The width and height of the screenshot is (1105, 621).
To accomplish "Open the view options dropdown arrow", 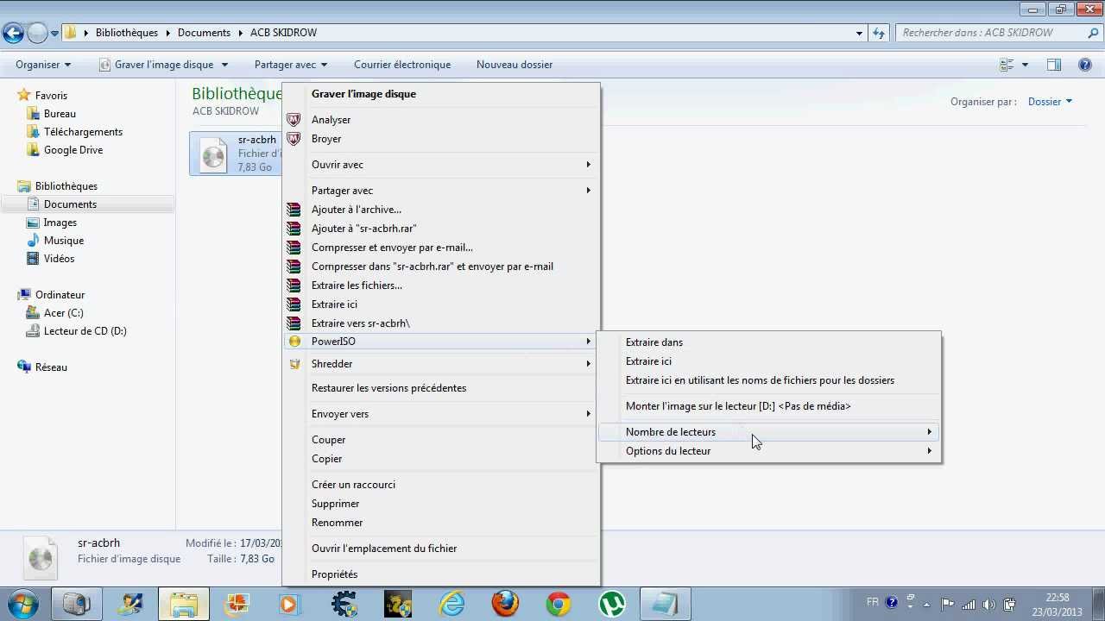I will click(x=1025, y=65).
